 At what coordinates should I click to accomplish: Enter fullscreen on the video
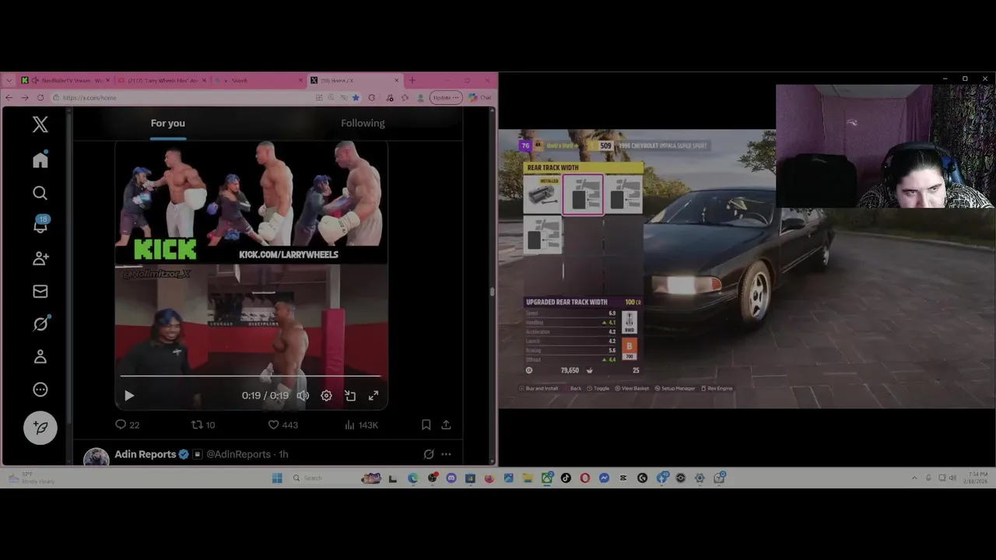(x=373, y=396)
